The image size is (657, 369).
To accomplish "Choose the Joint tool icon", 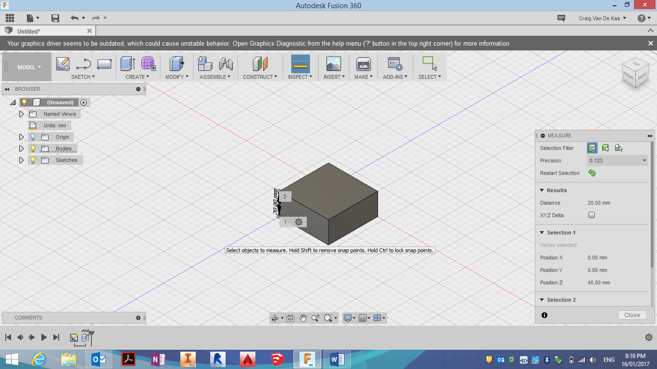I will click(x=226, y=63).
